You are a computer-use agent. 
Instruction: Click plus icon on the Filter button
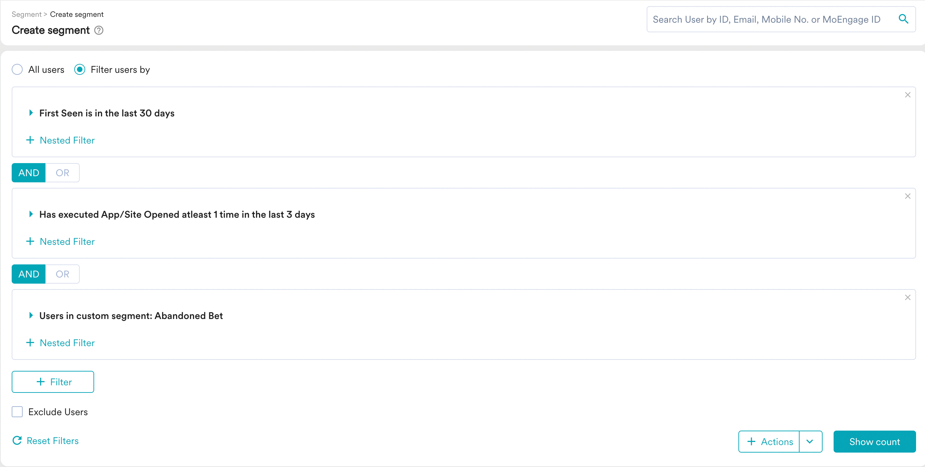41,381
